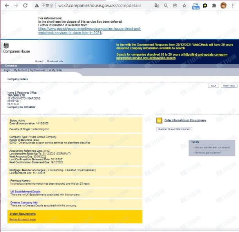The image size is (239, 232).
Task: Click the address line 12 KENSINGTON GARDENS
Action: (24, 98)
